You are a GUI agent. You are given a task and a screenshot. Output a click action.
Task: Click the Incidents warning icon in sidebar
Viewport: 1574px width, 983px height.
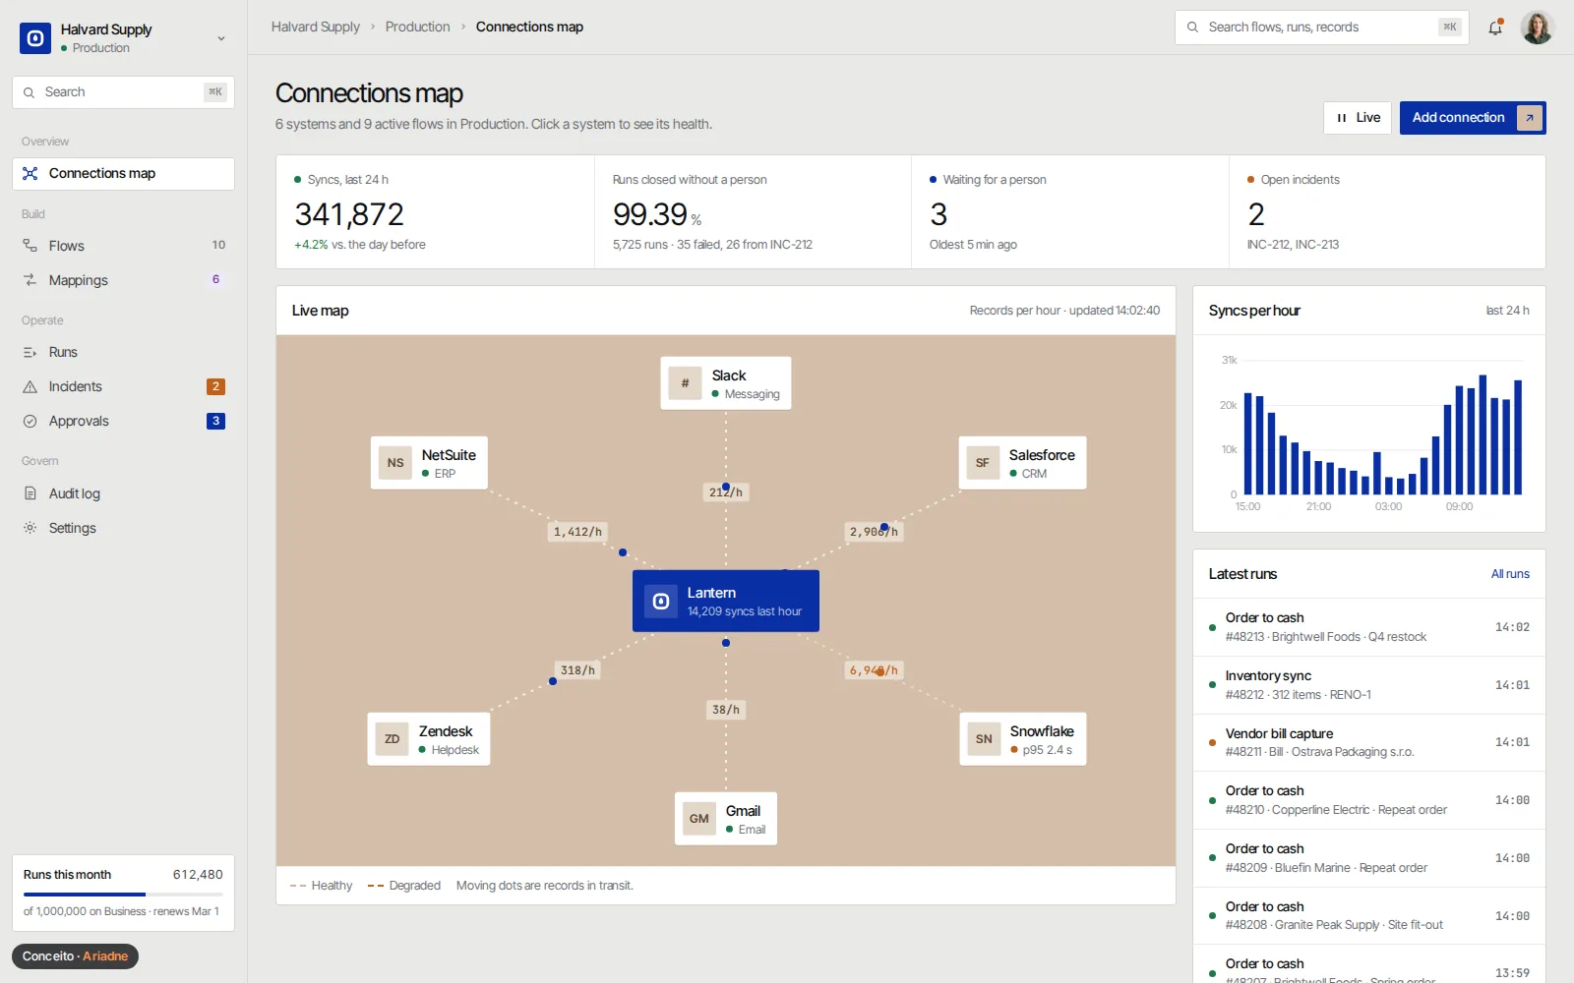(x=30, y=387)
